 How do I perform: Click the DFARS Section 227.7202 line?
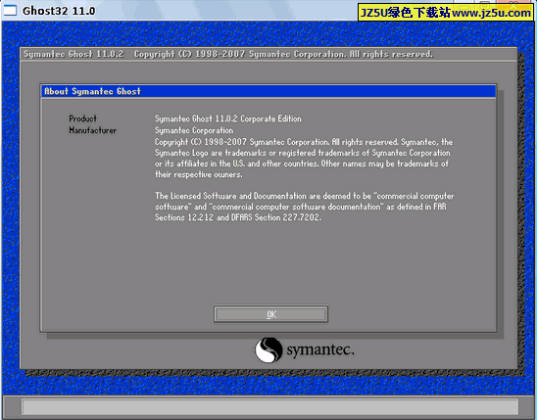click(238, 217)
